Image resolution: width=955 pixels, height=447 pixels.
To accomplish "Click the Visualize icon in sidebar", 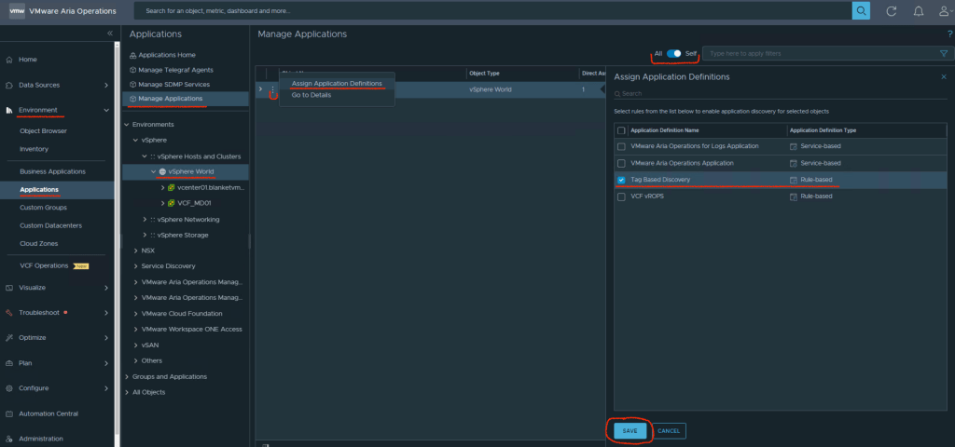I will 9,288.
